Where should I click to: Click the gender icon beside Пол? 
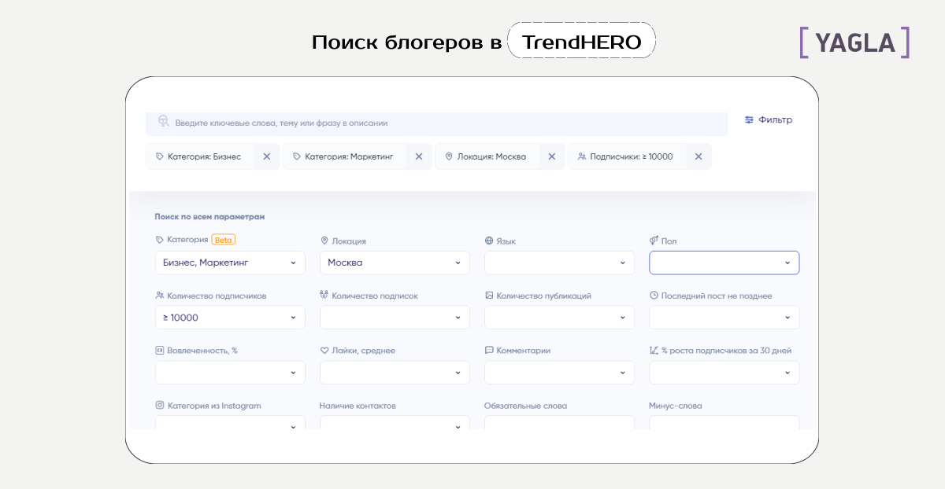click(654, 241)
